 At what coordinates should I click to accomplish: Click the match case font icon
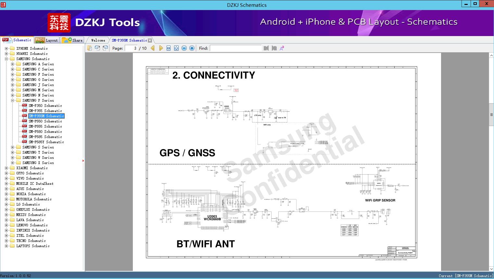click(x=282, y=48)
